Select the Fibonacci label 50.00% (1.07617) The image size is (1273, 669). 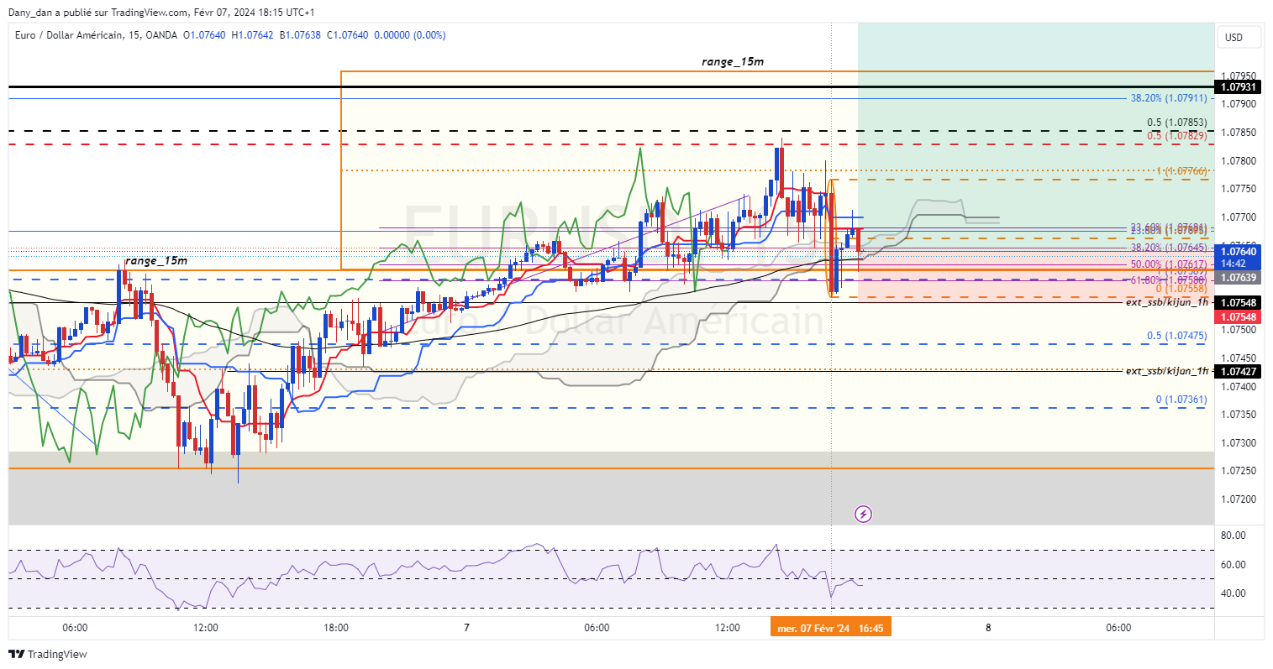click(1169, 264)
